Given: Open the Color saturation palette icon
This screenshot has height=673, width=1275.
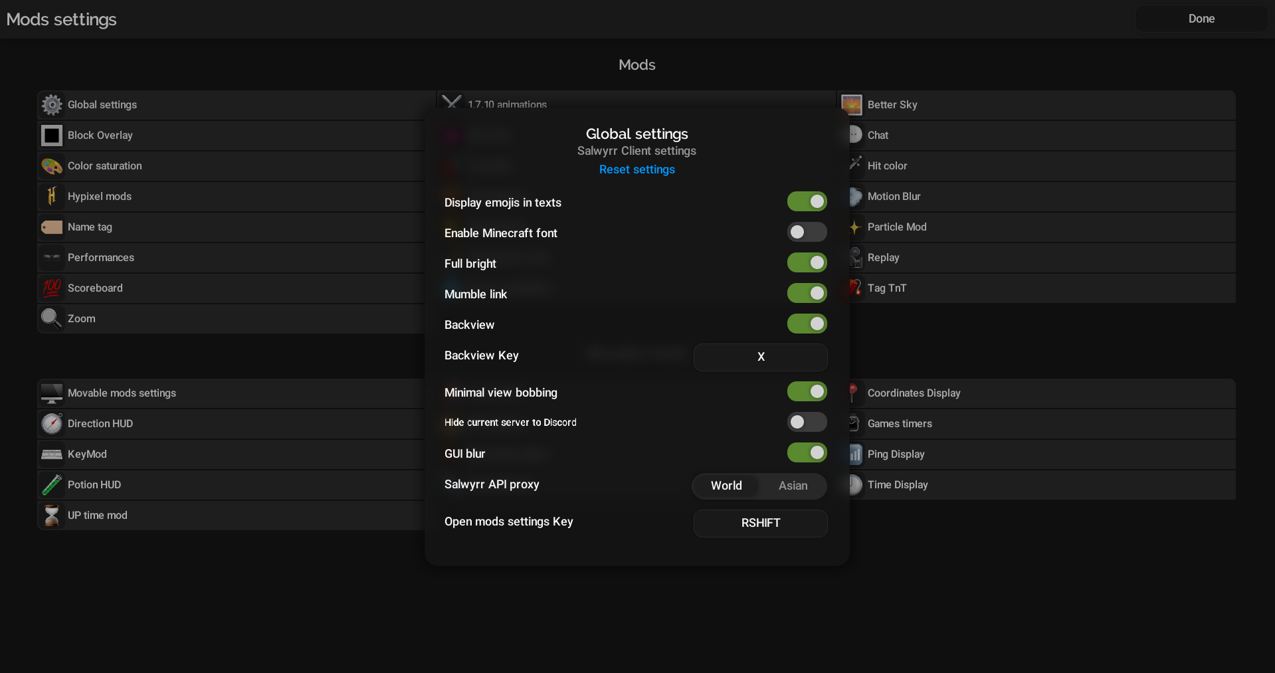Looking at the screenshot, I should [x=52, y=166].
